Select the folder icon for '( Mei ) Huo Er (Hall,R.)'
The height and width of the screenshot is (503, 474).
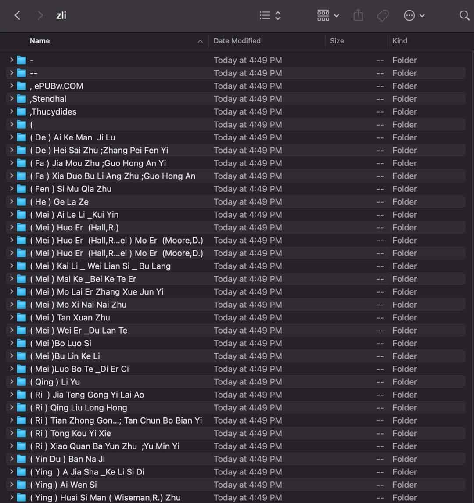21,227
